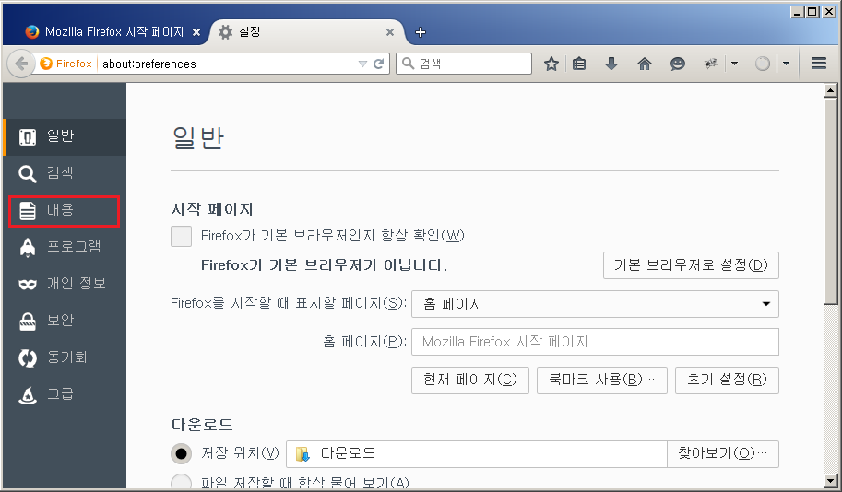Go back with the back arrow button

pyautogui.click(x=21, y=64)
